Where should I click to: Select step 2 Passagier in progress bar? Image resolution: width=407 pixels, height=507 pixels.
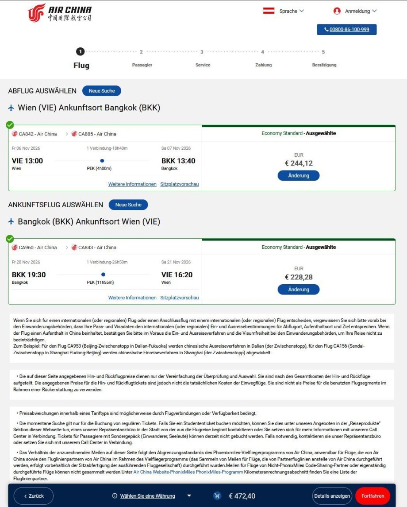(142, 58)
